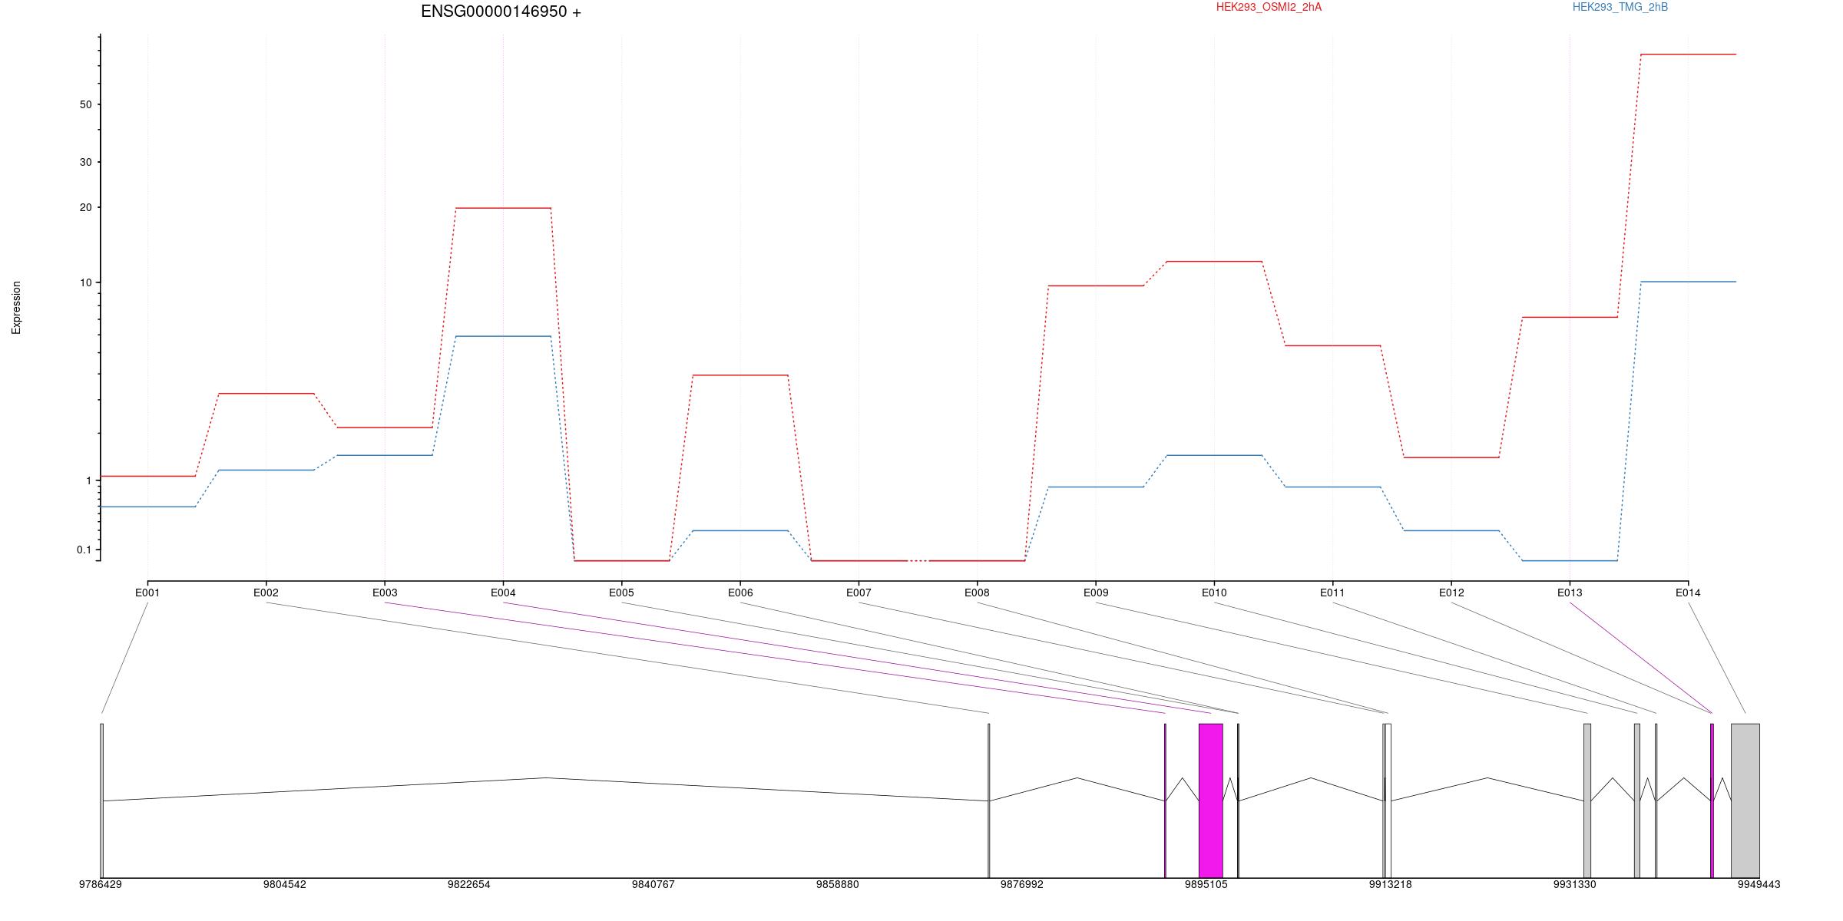Click exon label E012
The width and height of the screenshot is (1843, 921).
pos(1451,593)
